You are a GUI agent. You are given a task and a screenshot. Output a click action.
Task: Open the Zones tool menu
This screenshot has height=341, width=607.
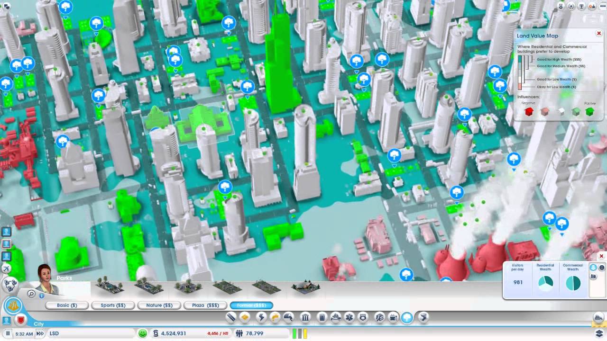(245, 317)
